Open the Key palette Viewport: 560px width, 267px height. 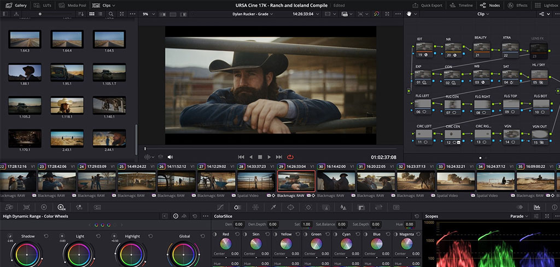(x=361, y=207)
